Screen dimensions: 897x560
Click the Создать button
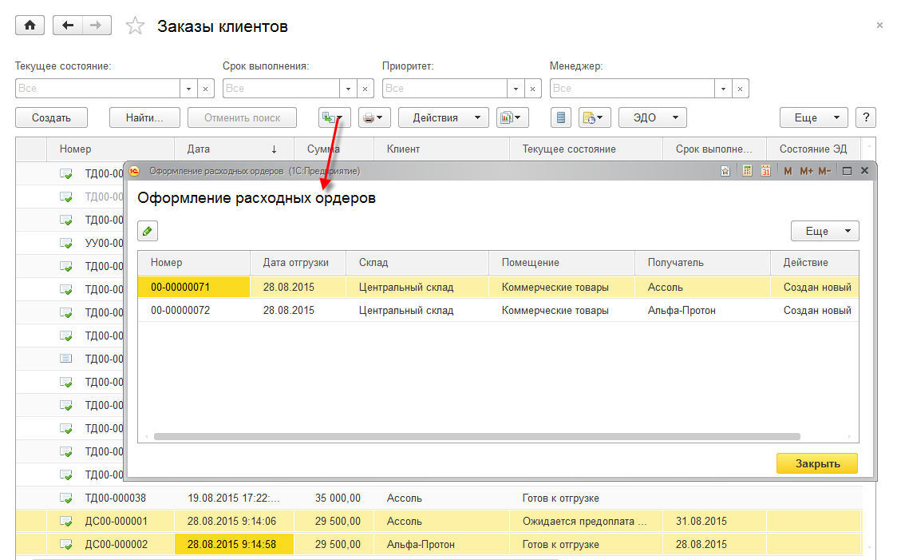tap(52, 117)
